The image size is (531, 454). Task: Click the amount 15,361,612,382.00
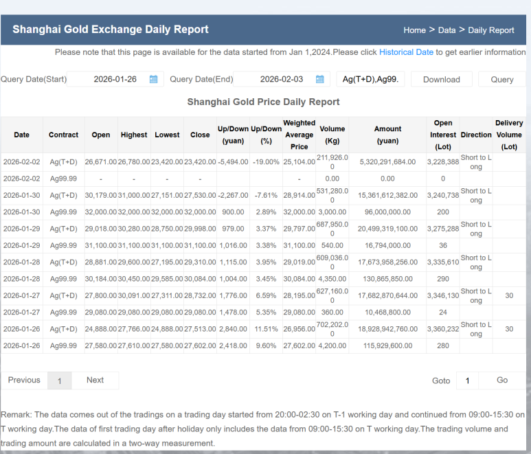[x=387, y=195]
